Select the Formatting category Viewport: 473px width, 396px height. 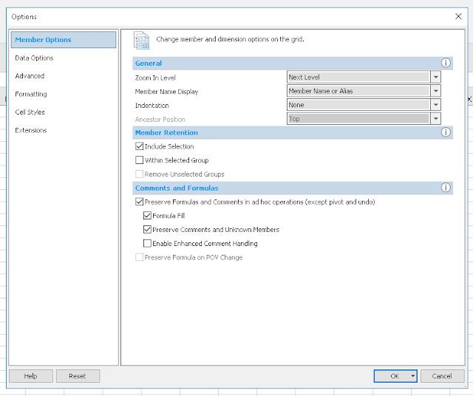click(x=31, y=94)
